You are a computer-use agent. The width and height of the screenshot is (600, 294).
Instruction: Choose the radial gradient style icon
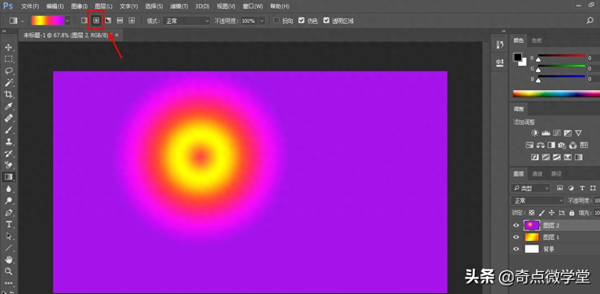pyautogui.click(x=96, y=21)
